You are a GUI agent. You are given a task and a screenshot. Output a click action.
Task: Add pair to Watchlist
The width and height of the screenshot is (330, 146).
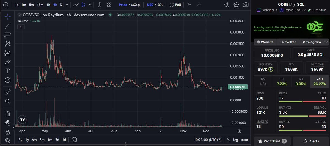(272, 141)
